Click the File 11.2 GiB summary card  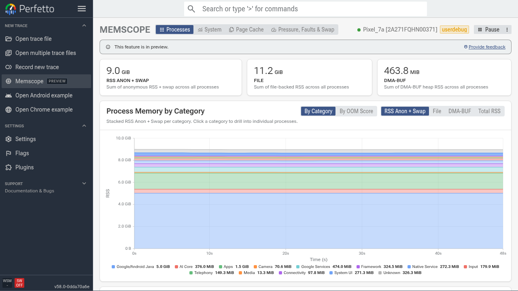[310, 78]
